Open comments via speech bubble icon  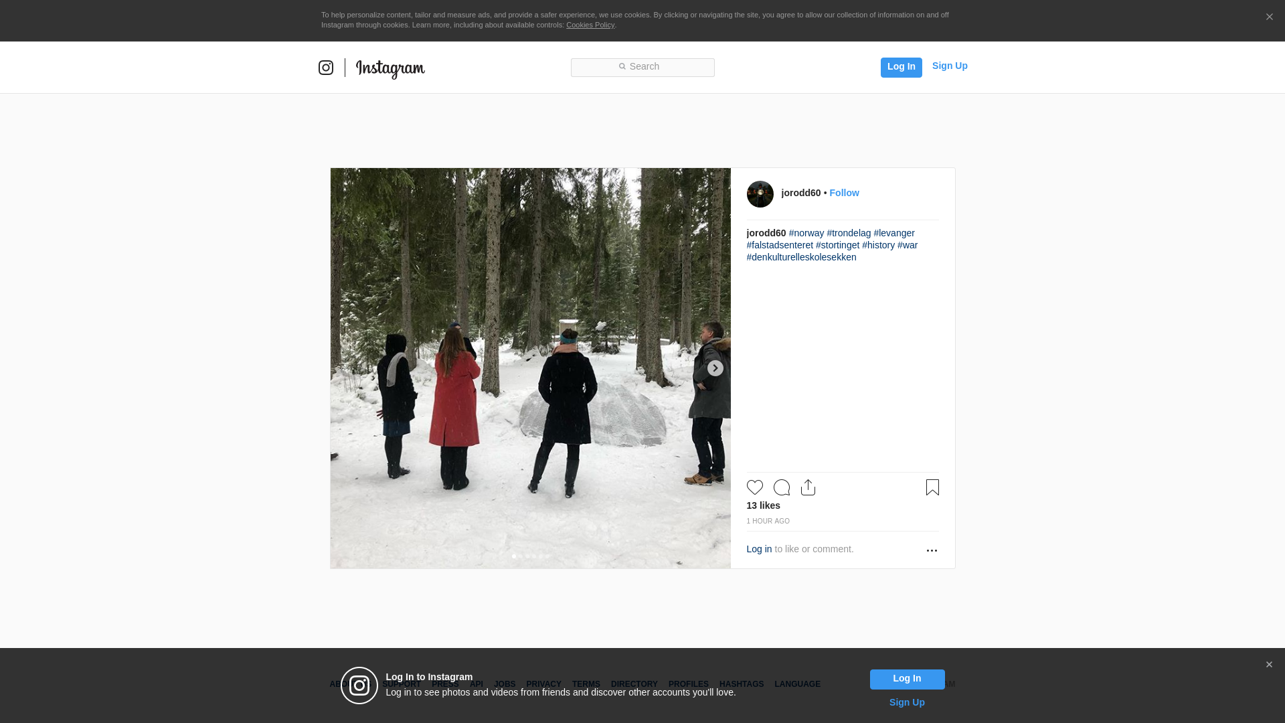pos(781,487)
